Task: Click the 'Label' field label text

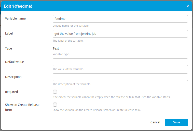Action: [9, 34]
